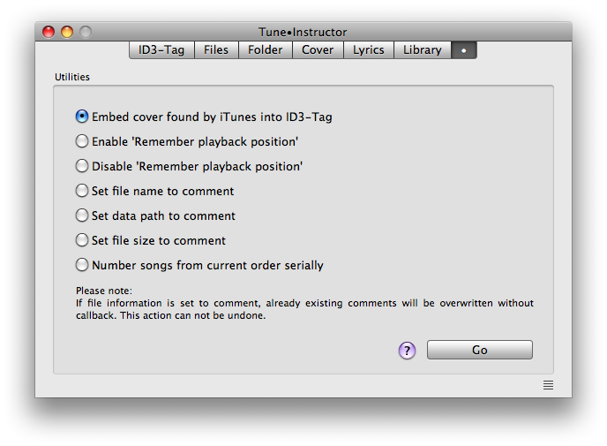Click the Go button

(480, 350)
